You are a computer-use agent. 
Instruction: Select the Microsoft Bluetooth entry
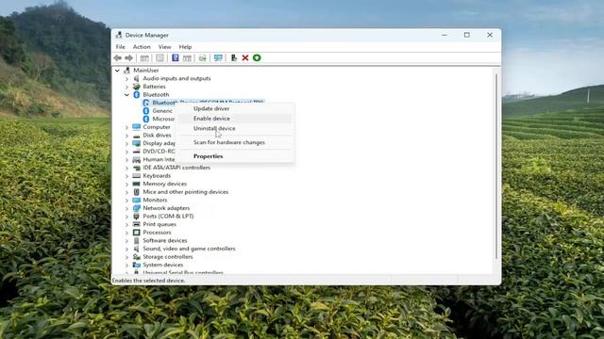[163, 119]
